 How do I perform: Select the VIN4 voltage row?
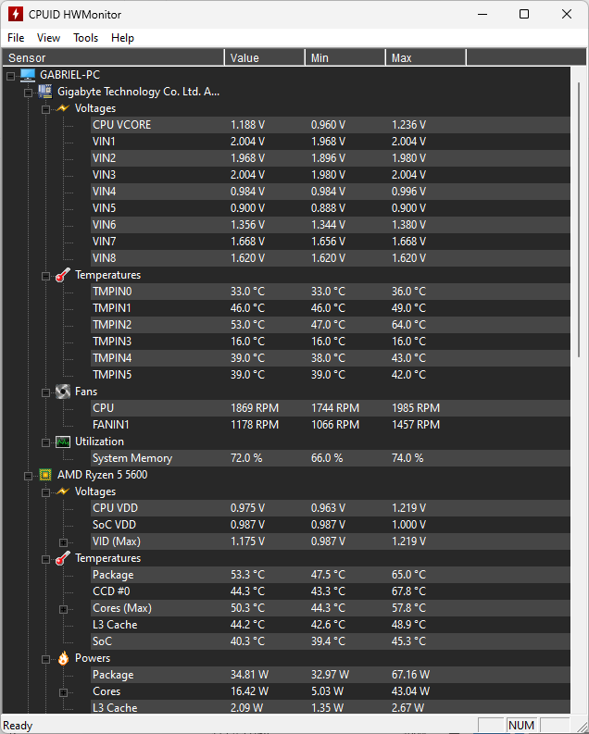(331, 192)
